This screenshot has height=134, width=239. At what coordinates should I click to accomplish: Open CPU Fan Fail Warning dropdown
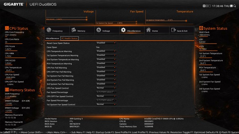[106, 68]
